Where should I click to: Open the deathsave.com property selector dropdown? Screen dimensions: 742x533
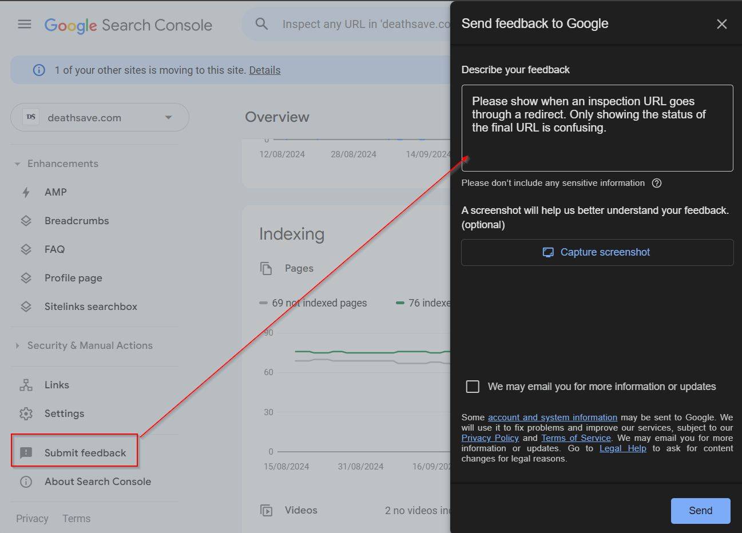[x=100, y=117]
